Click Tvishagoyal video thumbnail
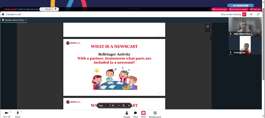Screen dimensions: 265x118 click(x=245, y=45)
